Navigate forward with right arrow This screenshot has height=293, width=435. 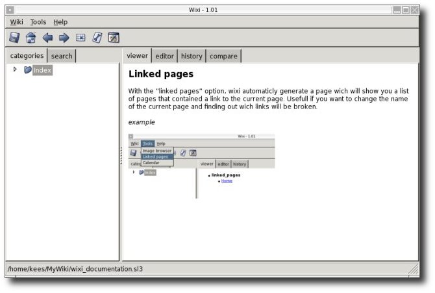tap(64, 38)
